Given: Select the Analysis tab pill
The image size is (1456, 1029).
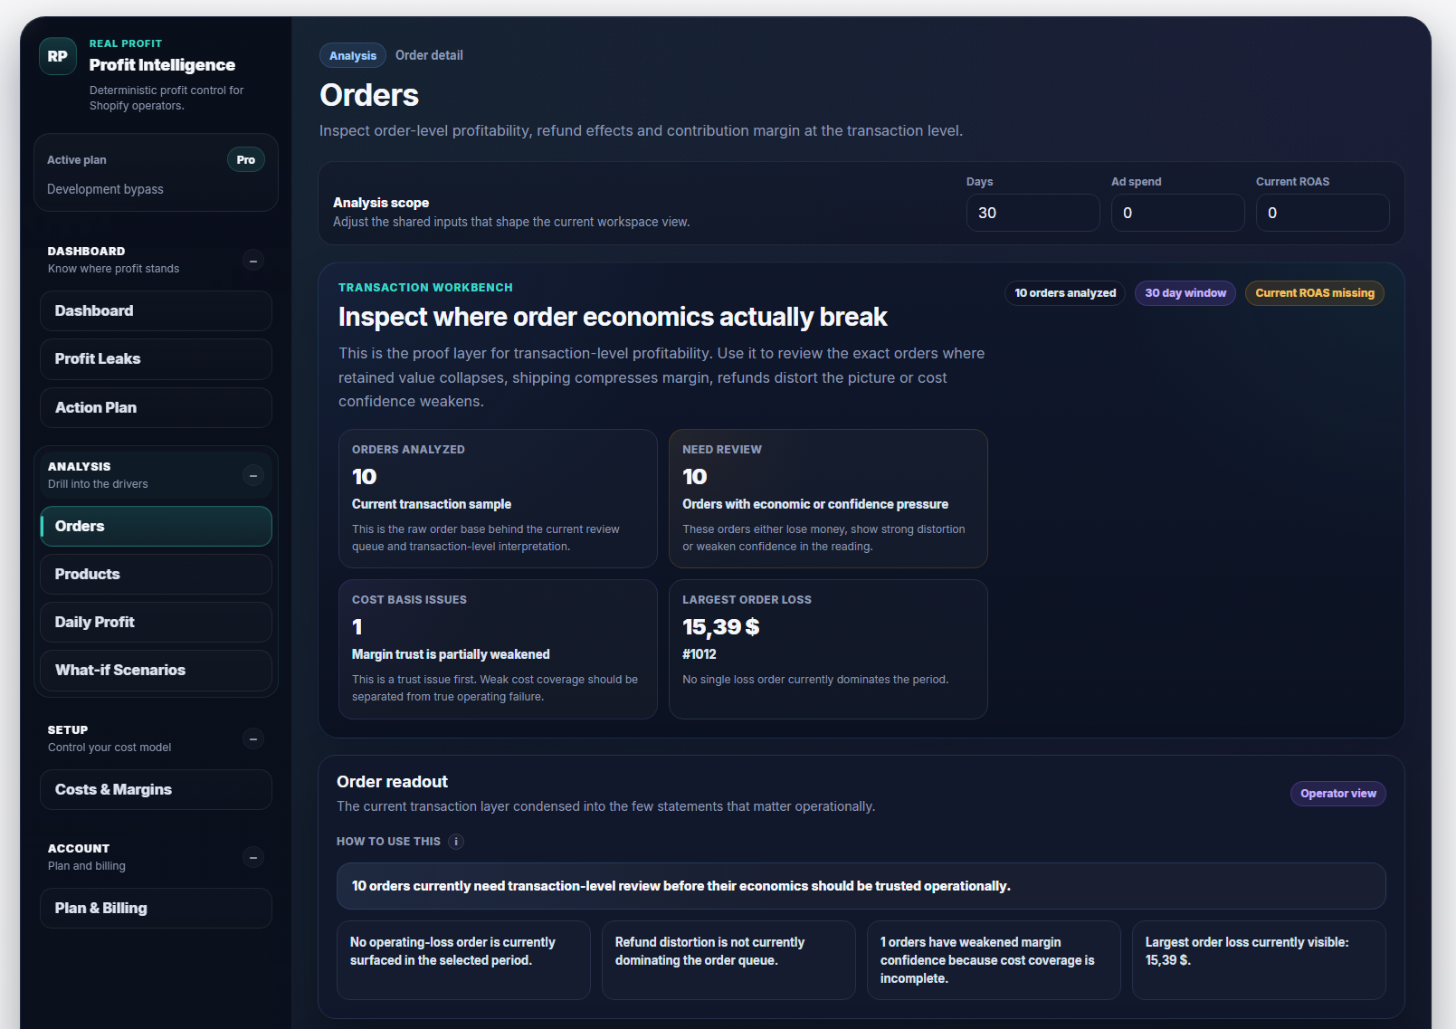Looking at the screenshot, I should tap(352, 56).
